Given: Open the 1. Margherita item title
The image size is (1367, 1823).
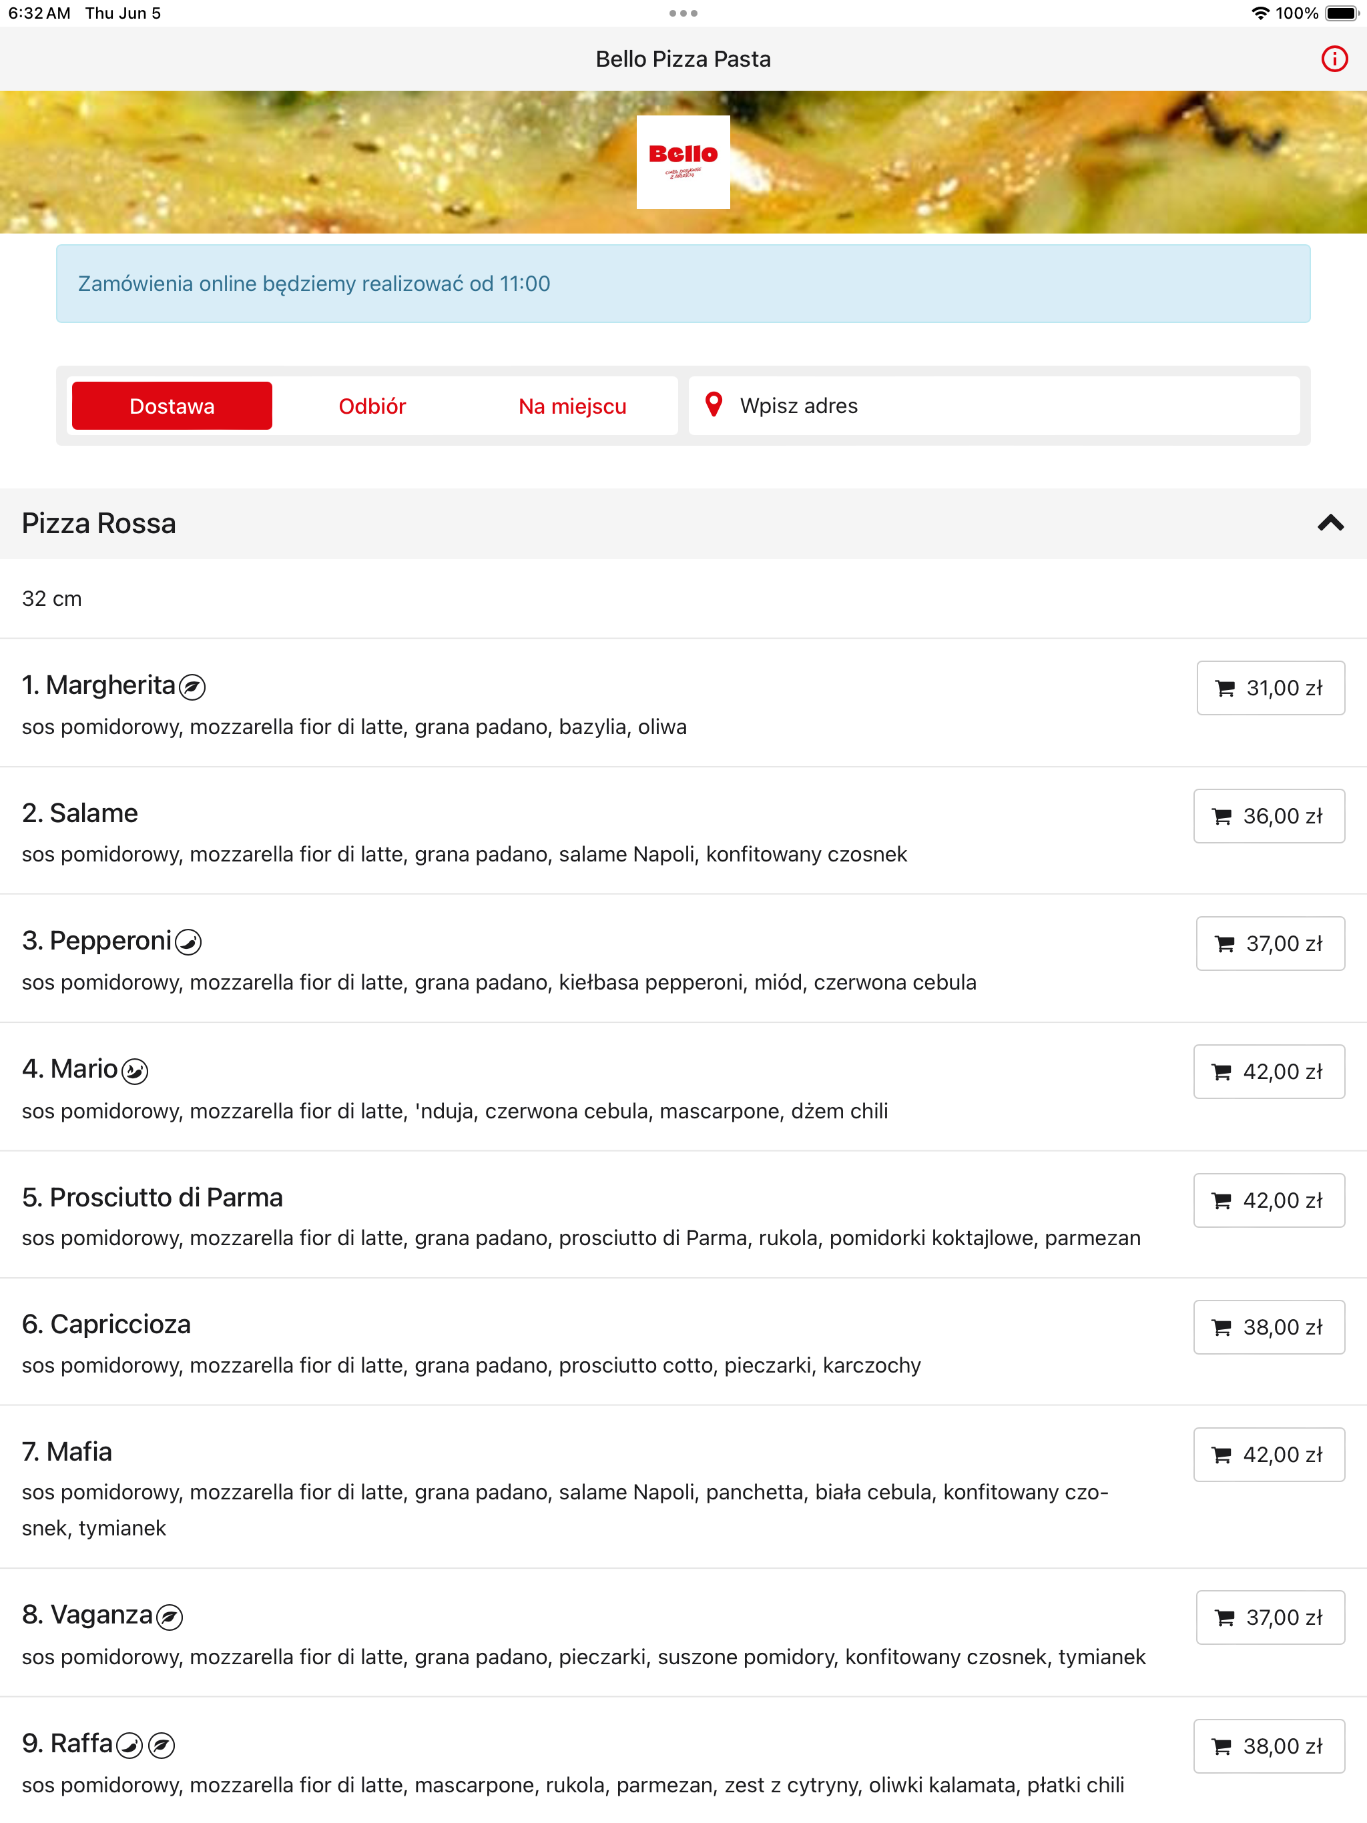Looking at the screenshot, I should click(x=98, y=685).
